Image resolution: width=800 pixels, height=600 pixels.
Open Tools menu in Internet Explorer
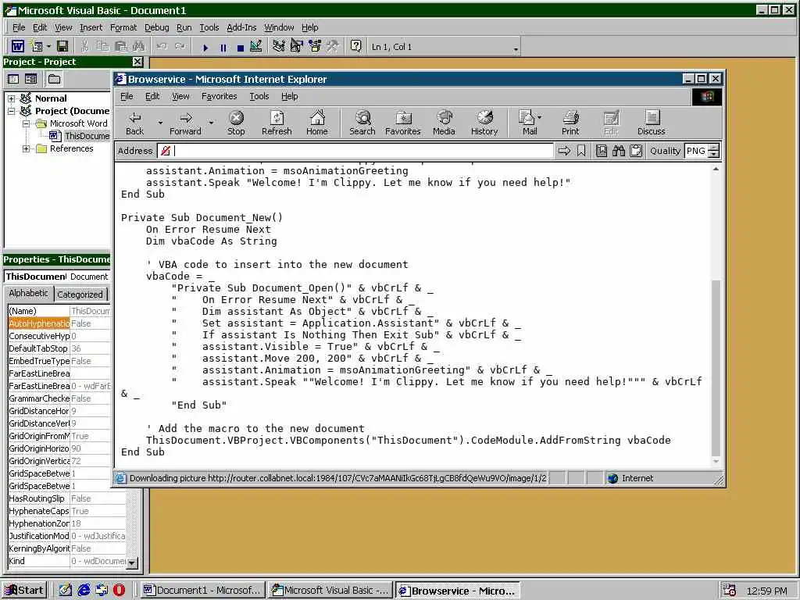tap(259, 96)
